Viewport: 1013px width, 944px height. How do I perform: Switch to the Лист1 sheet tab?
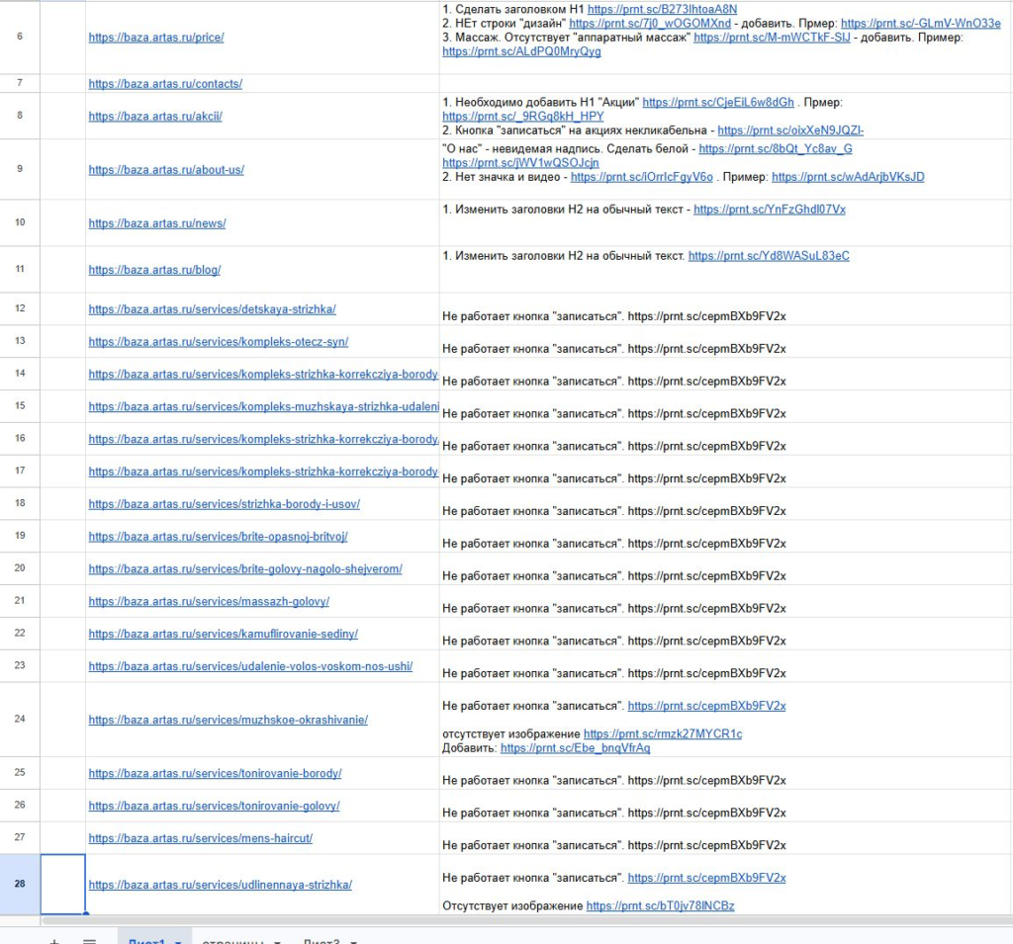(146, 941)
